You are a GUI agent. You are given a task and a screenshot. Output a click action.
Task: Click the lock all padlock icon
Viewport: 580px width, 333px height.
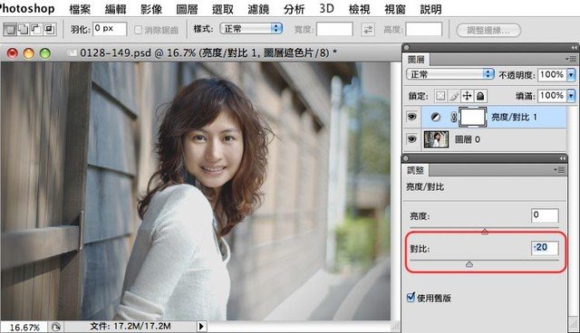pos(480,96)
